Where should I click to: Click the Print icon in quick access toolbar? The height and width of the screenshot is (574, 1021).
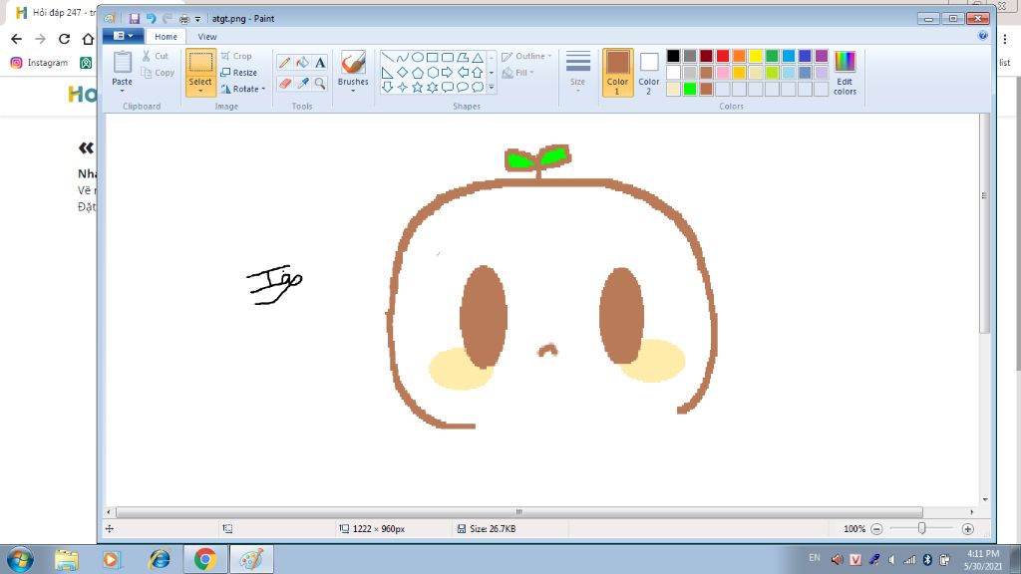tap(184, 19)
